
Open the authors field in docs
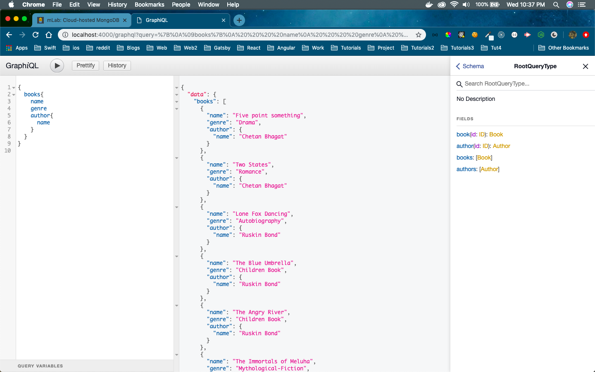coord(466,169)
